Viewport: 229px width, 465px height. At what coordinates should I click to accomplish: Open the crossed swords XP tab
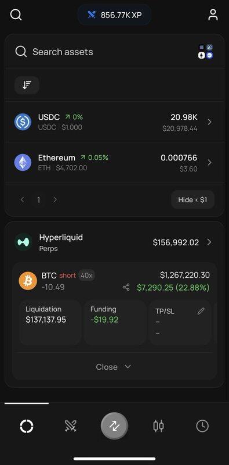coord(71,426)
